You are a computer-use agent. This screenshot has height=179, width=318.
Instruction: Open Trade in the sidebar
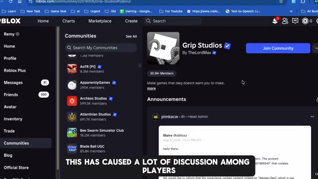9,131
